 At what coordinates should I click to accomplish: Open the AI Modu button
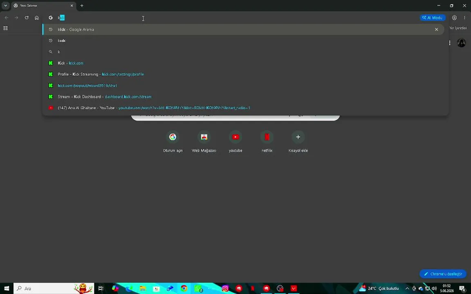click(x=433, y=18)
